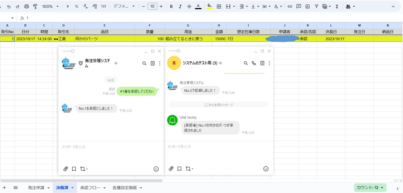Screen dimensions: 403x193
Task: Switch to the 各種設定画面 sheet tab
Action: [125, 188]
